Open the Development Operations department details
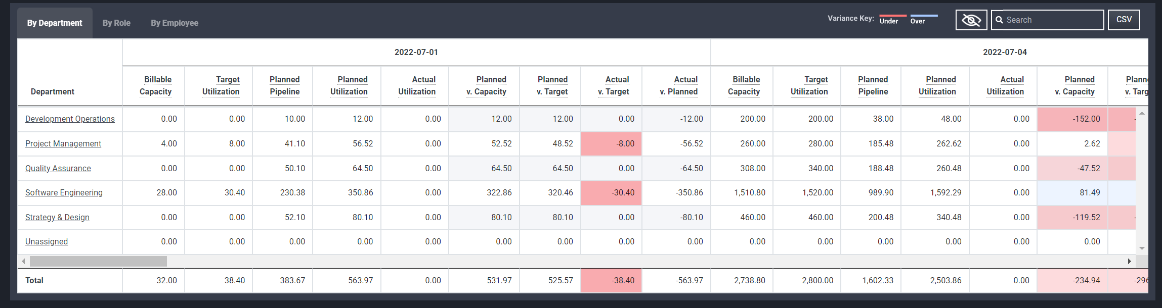The height and width of the screenshot is (308, 1162). coord(70,119)
